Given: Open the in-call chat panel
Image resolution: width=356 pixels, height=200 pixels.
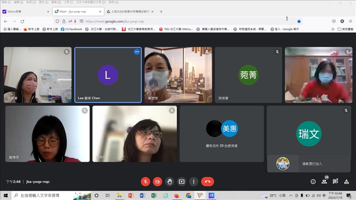Looking at the screenshot, I should 336,181.
